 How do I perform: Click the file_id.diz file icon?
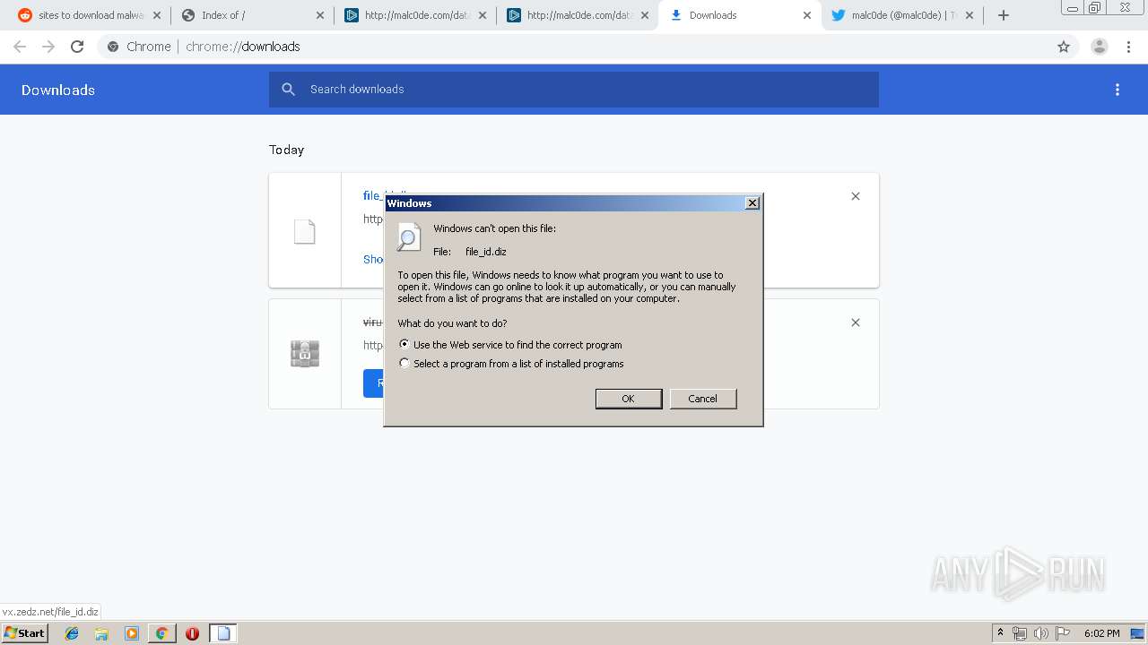305,231
